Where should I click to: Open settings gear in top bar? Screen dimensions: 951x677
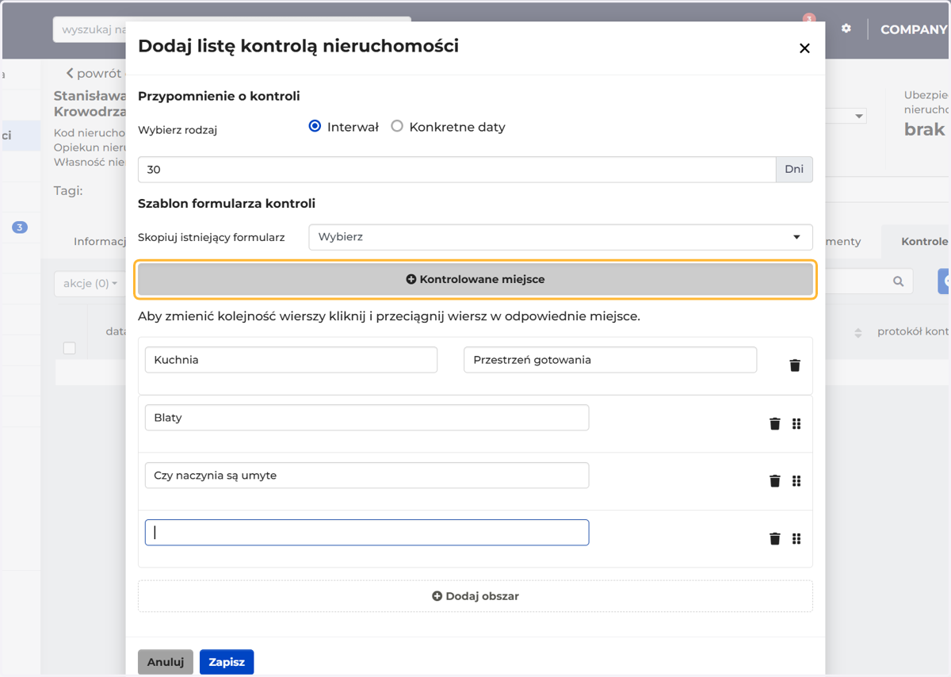pyautogui.click(x=846, y=29)
